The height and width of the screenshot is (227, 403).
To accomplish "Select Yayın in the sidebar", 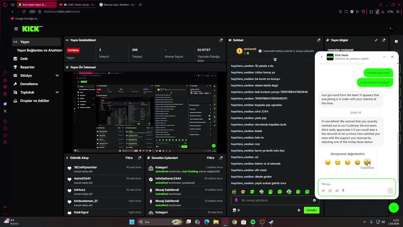I will 36,42.
